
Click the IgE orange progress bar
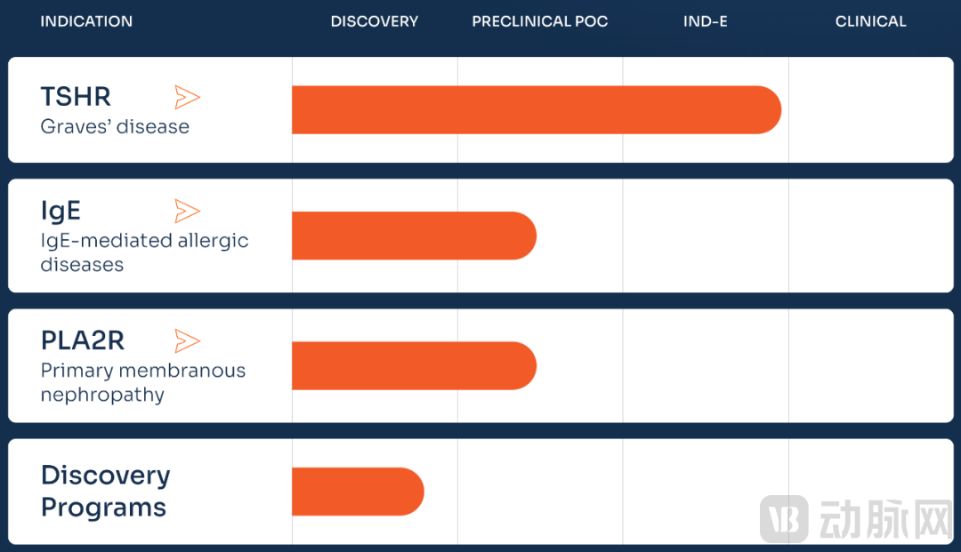click(x=414, y=236)
